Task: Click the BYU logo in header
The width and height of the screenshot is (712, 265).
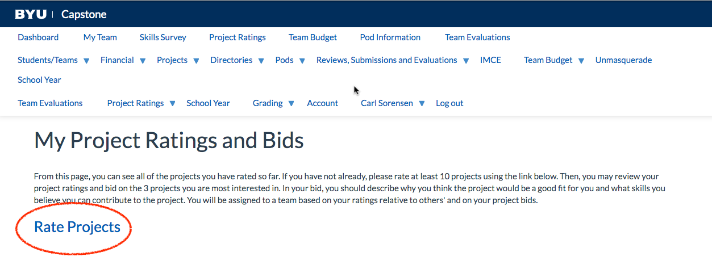Action: click(31, 14)
